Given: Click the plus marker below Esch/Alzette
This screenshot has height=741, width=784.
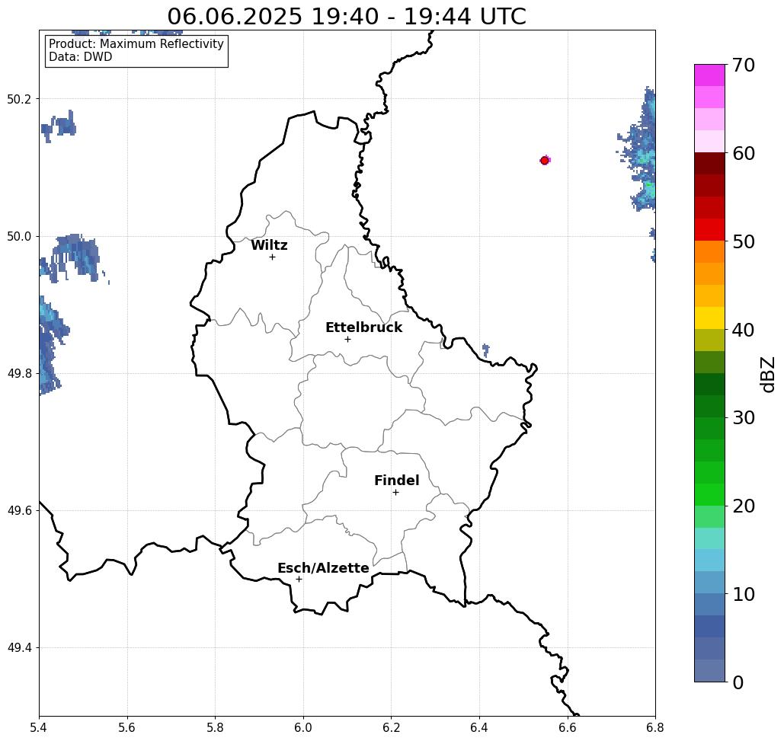Looking at the screenshot, I should click(x=299, y=580).
